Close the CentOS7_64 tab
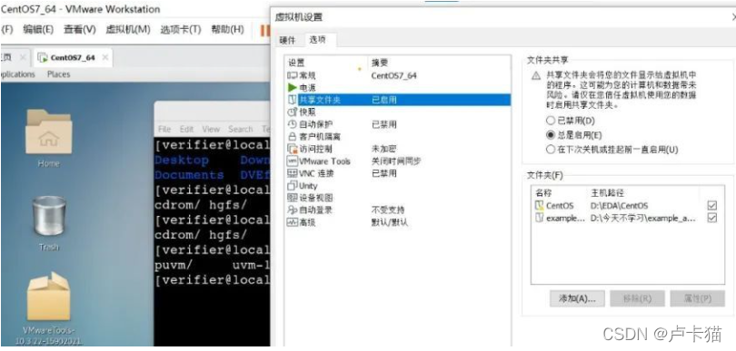The width and height of the screenshot is (736, 351). pyautogui.click(x=105, y=58)
